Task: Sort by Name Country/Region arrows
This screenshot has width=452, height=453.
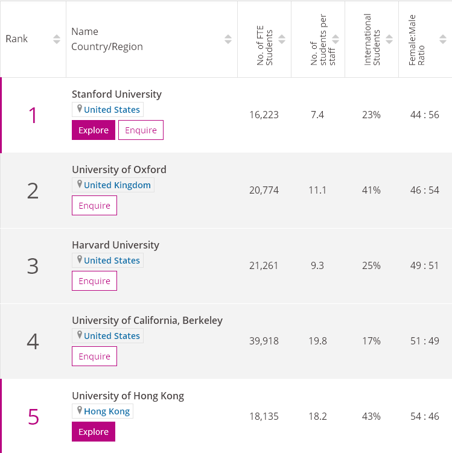Action: click(228, 39)
